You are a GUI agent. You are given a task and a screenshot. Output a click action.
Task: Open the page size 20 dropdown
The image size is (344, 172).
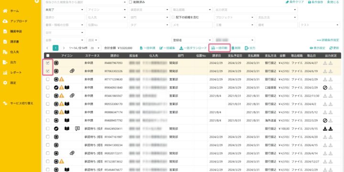tap(96, 48)
